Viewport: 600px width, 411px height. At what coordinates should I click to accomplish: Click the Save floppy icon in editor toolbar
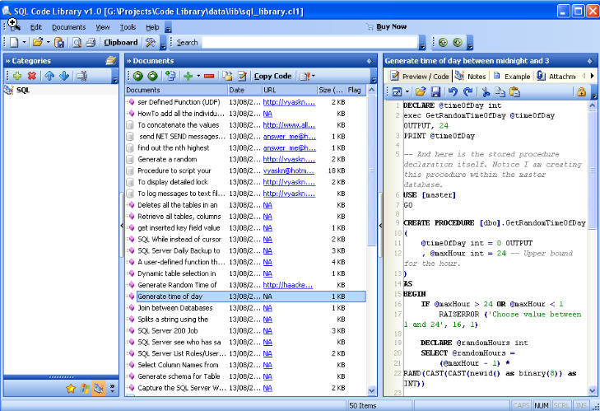point(435,92)
